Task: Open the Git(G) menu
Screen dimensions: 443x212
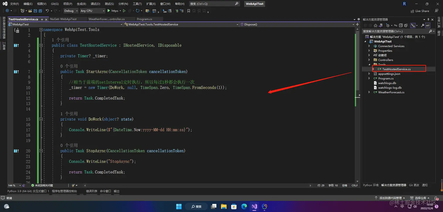Action: coord(55,4)
